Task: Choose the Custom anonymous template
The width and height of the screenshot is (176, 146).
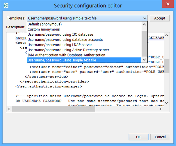Action: (44, 29)
